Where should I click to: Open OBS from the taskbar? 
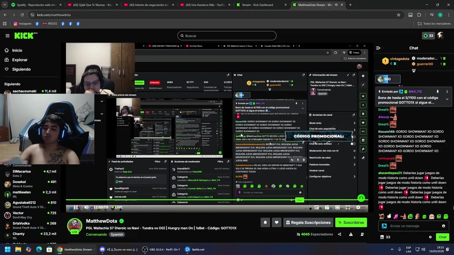point(160,249)
